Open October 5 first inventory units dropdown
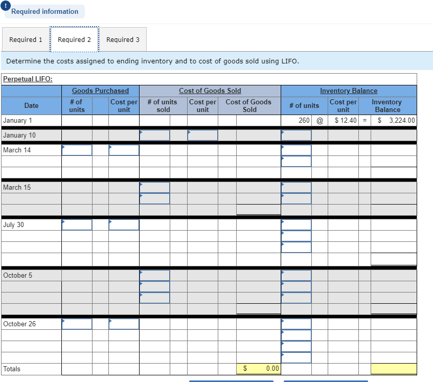433x382 pixels. (297, 276)
